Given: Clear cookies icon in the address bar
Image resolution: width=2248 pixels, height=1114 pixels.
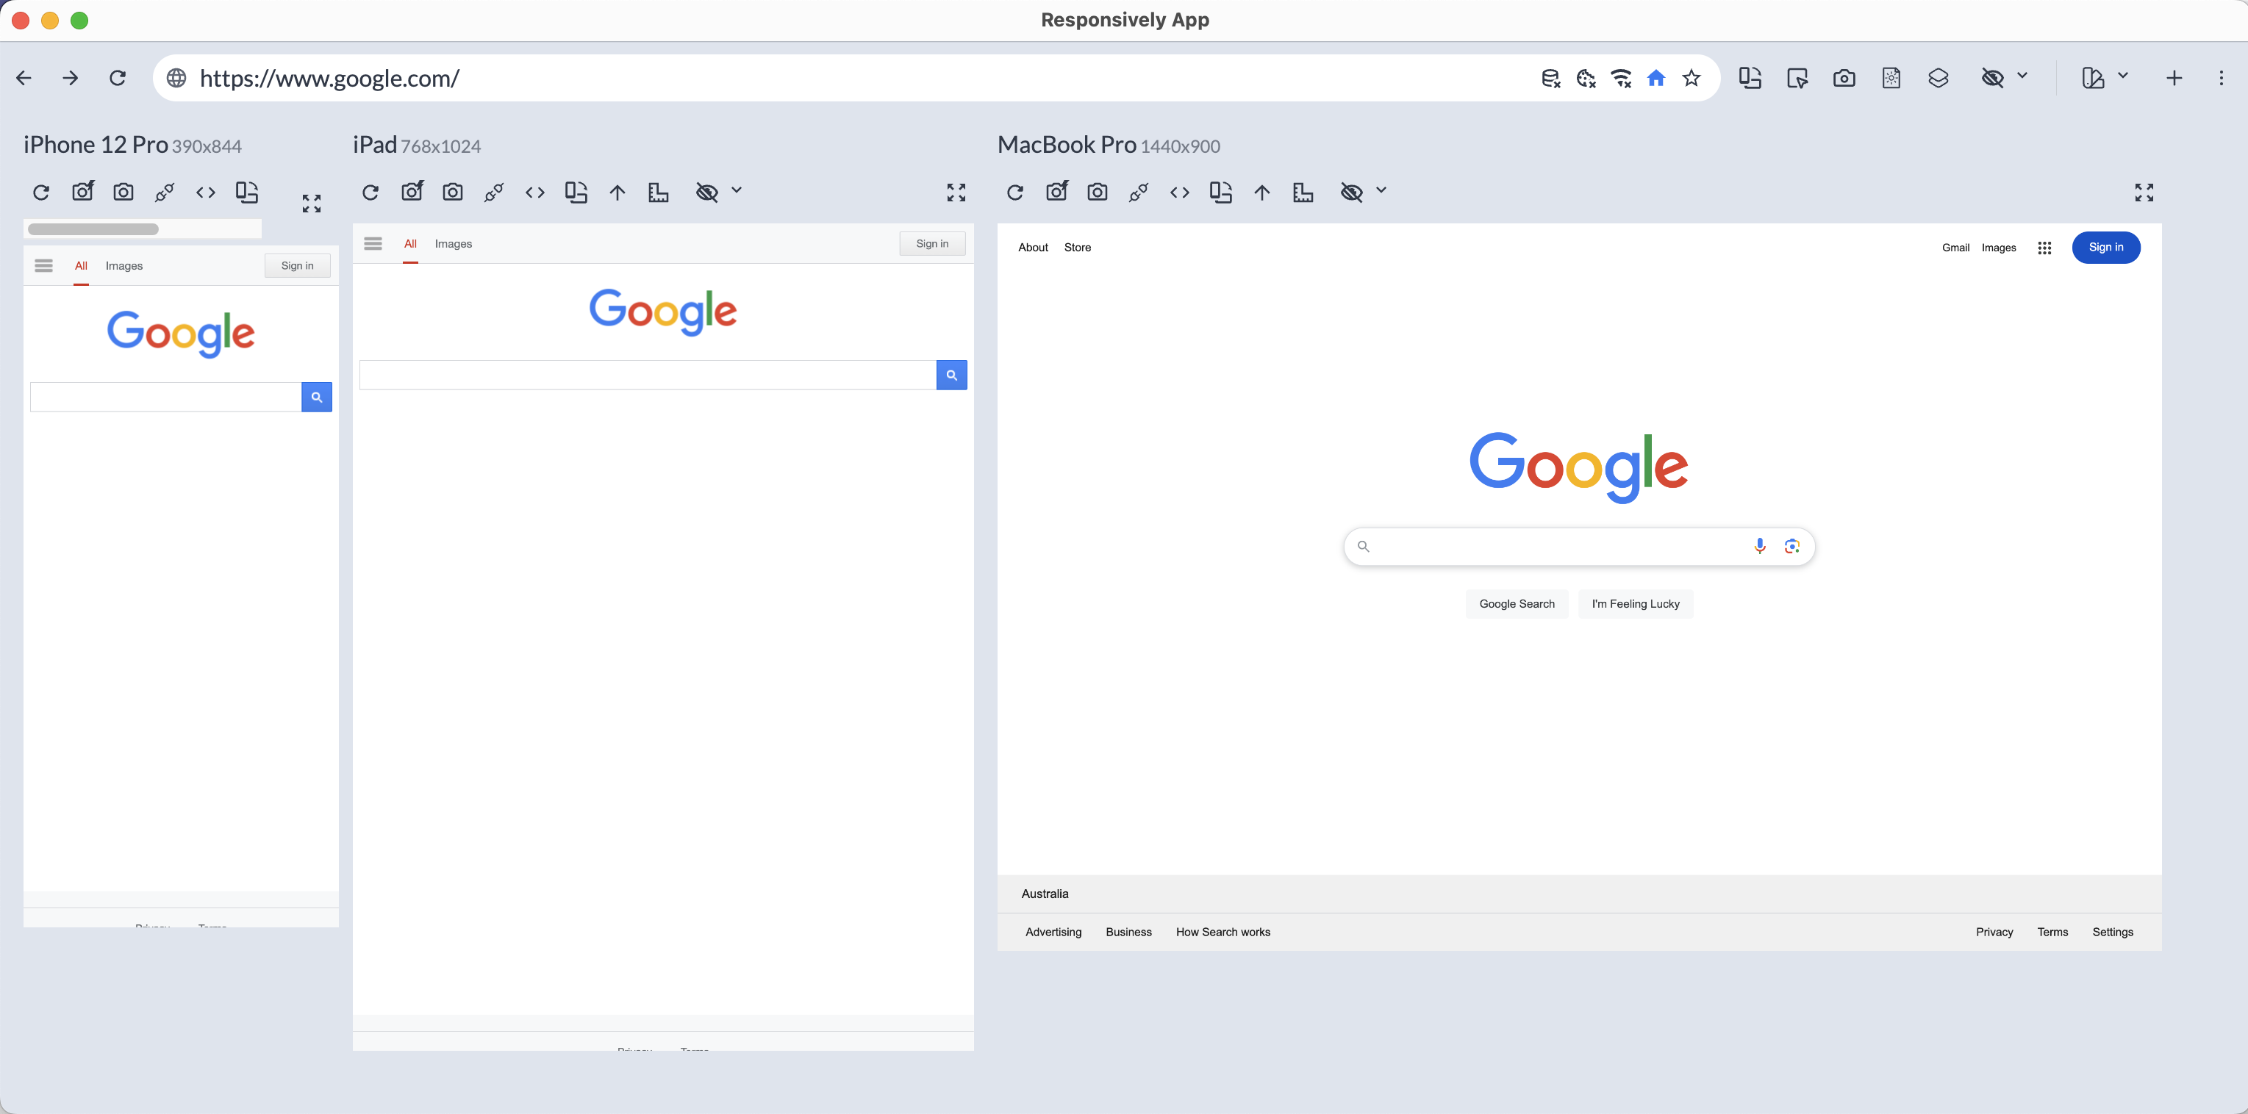Looking at the screenshot, I should click(1586, 79).
